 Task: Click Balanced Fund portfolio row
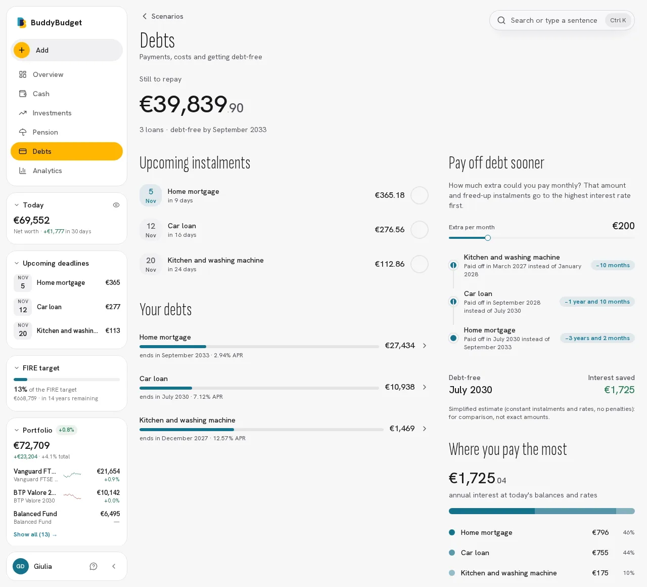67,517
